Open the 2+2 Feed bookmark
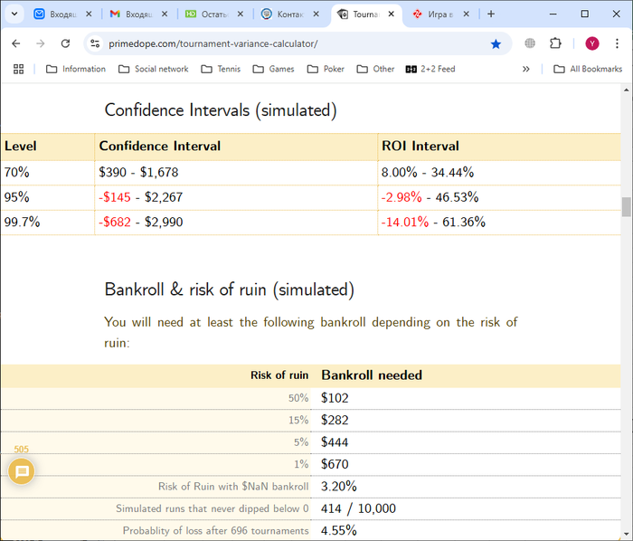 point(430,69)
